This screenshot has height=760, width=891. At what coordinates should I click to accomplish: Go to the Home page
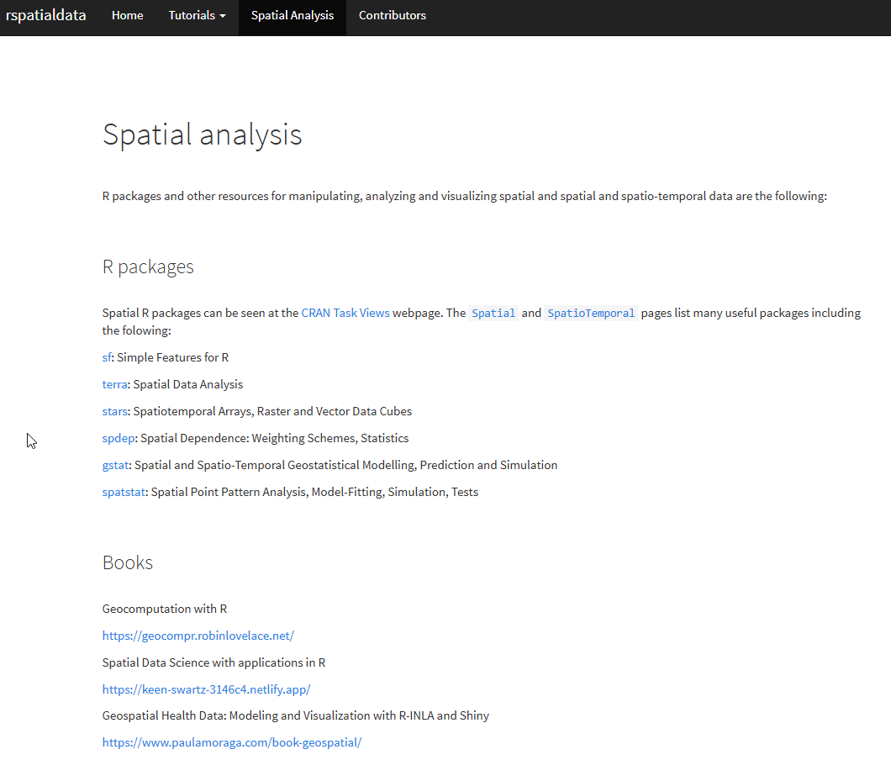[x=127, y=15]
